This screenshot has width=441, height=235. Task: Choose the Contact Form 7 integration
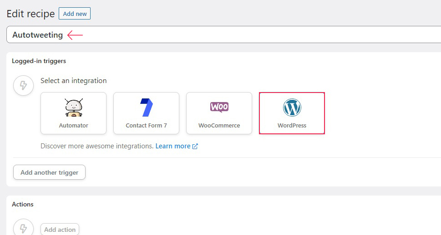pyautogui.click(x=146, y=113)
